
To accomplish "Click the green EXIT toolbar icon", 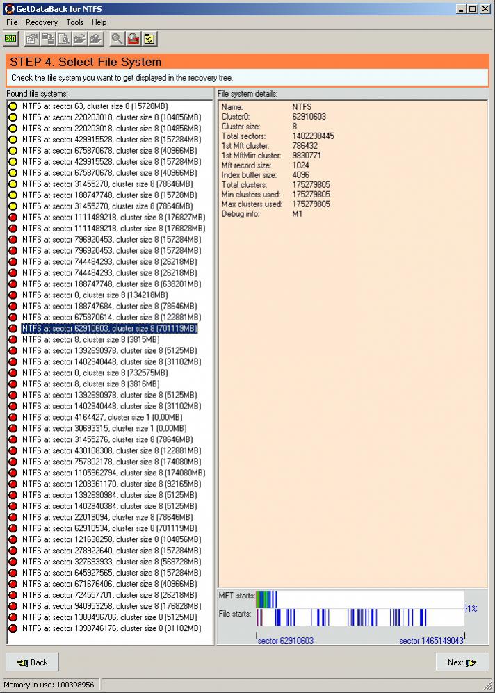I will [10, 39].
